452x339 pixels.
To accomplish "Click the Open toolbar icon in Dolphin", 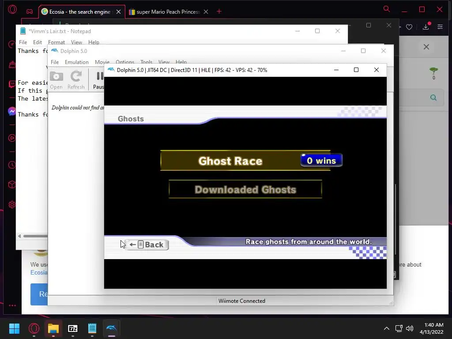I will (56, 80).
